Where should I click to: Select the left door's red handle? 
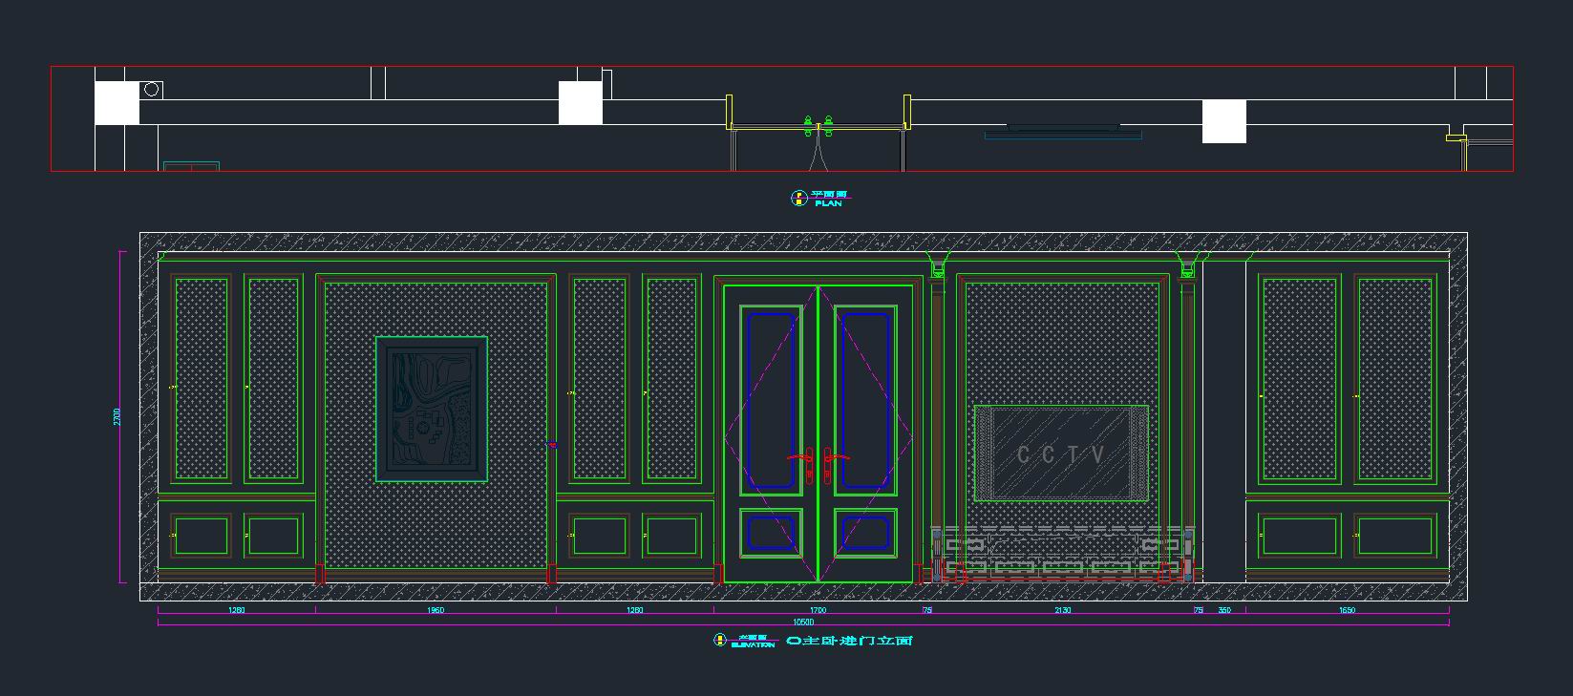point(800,460)
